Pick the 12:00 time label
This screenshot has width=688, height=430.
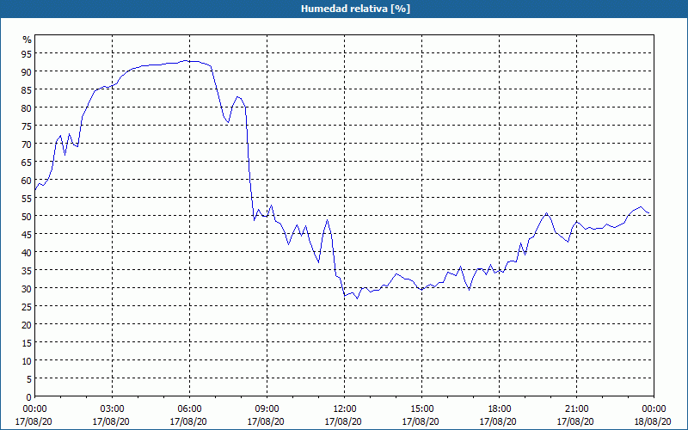point(344,409)
